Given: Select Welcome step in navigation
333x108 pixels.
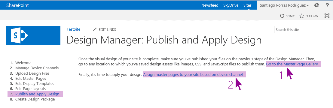Looking at the screenshot, I should [x=23, y=63].
